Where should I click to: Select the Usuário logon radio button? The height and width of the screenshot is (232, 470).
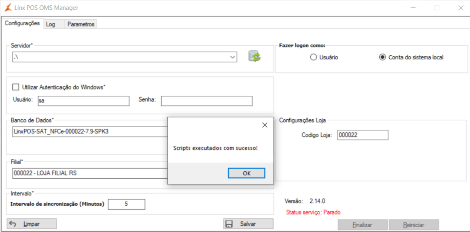tap(314, 57)
